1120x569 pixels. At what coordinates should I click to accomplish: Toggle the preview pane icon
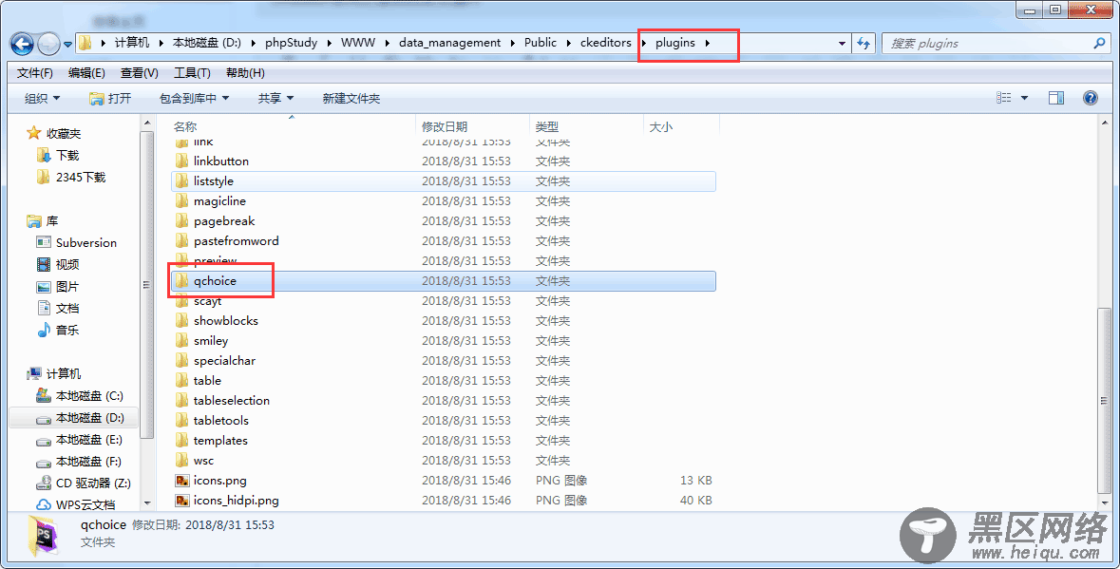click(1055, 99)
